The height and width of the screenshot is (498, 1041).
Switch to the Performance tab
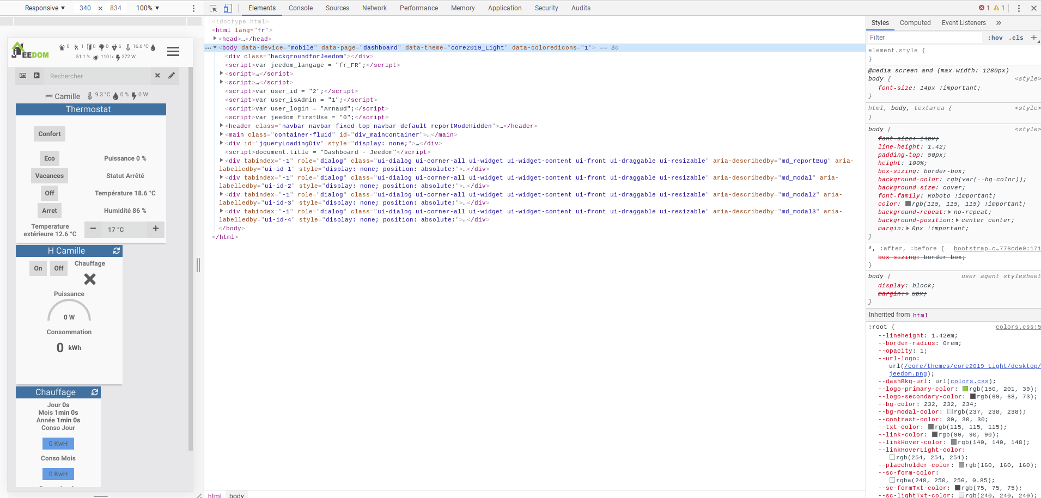coord(419,8)
